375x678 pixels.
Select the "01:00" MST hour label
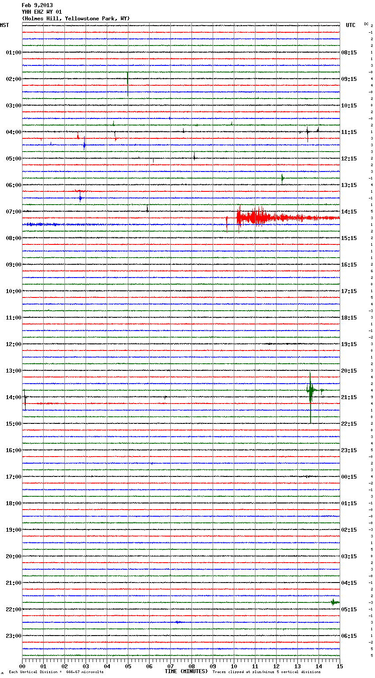[x=14, y=53]
